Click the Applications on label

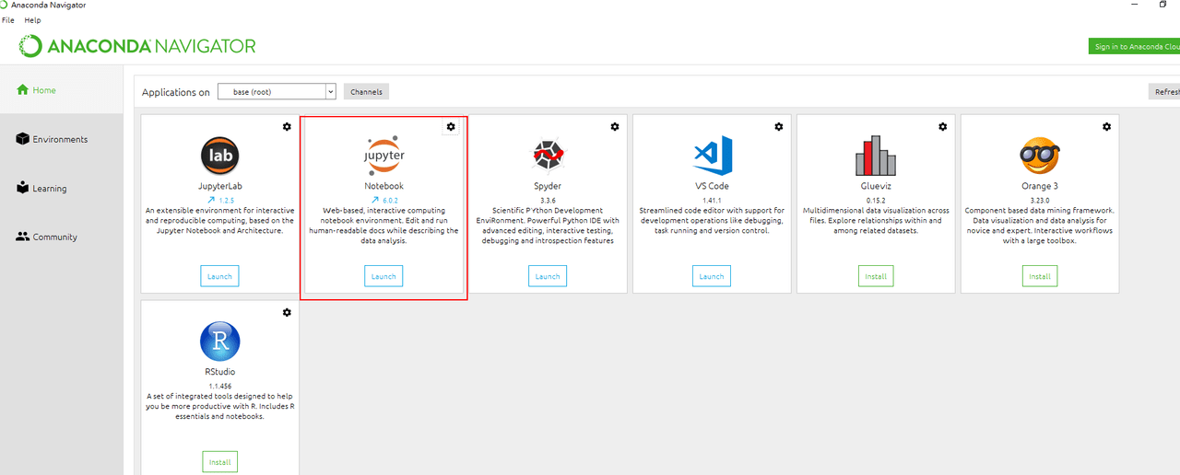[176, 92]
